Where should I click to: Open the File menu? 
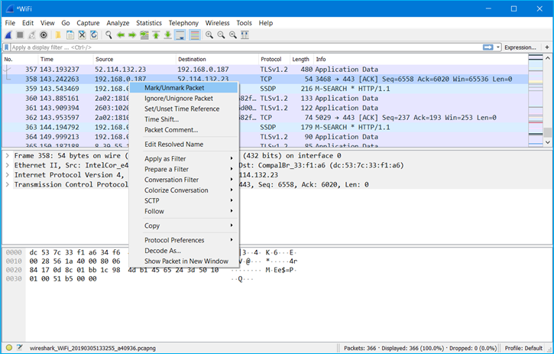tap(10, 23)
